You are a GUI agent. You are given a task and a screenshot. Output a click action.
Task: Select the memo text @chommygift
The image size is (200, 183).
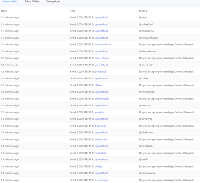click(x=147, y=92)
